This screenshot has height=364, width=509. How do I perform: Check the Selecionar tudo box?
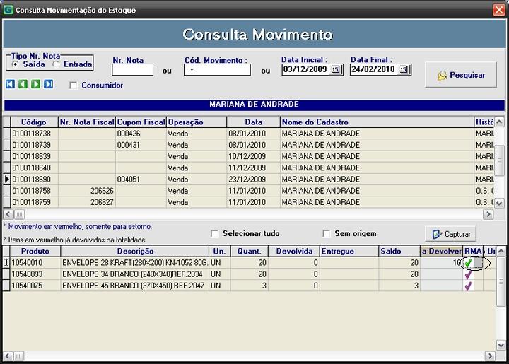click(215, 233)
